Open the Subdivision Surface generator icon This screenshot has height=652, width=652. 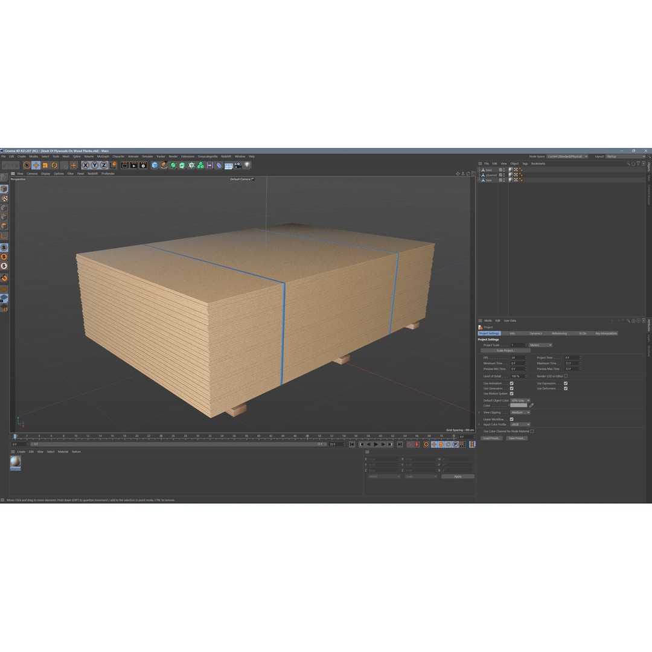pos(173,165)
